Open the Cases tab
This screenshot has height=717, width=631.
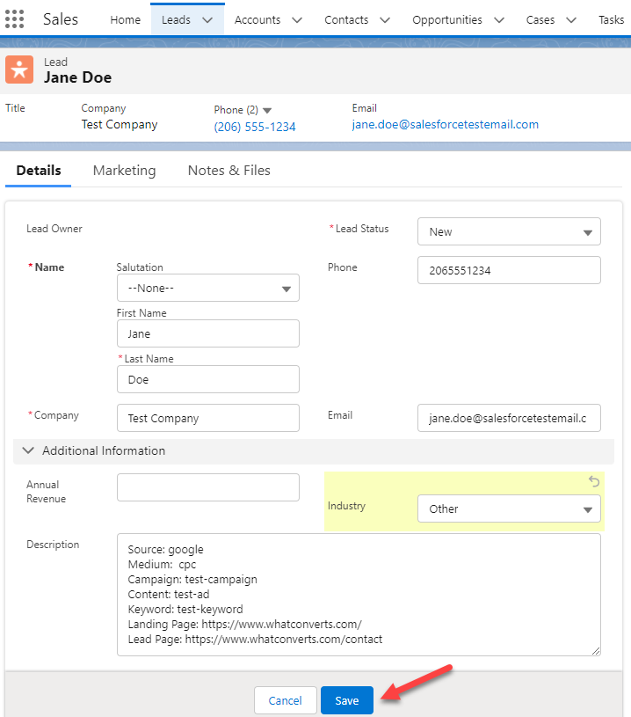540,19
